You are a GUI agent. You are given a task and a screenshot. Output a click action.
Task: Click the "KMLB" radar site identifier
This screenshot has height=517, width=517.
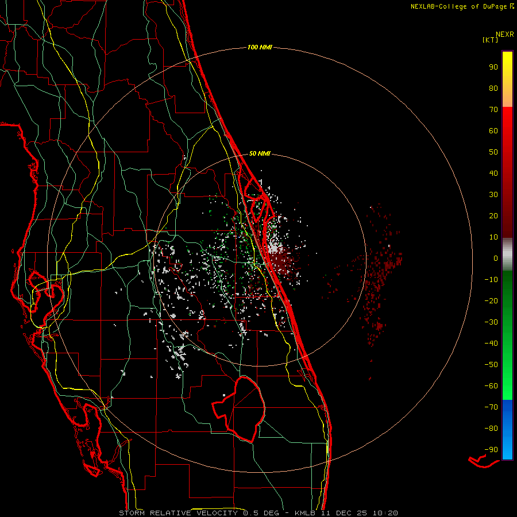304,513
